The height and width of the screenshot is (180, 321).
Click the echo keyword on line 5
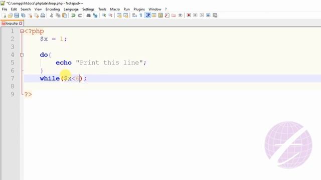click(x=64, y=62)
